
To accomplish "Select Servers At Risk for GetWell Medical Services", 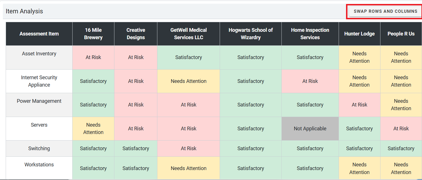I will pos(189,129).
